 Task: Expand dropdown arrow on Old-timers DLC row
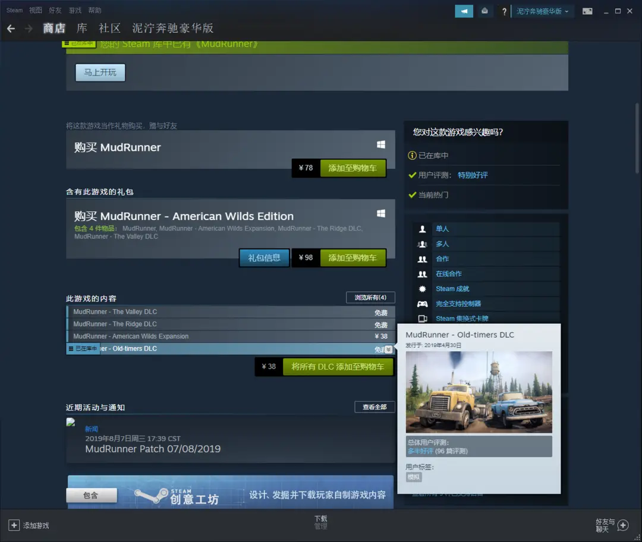389,349
